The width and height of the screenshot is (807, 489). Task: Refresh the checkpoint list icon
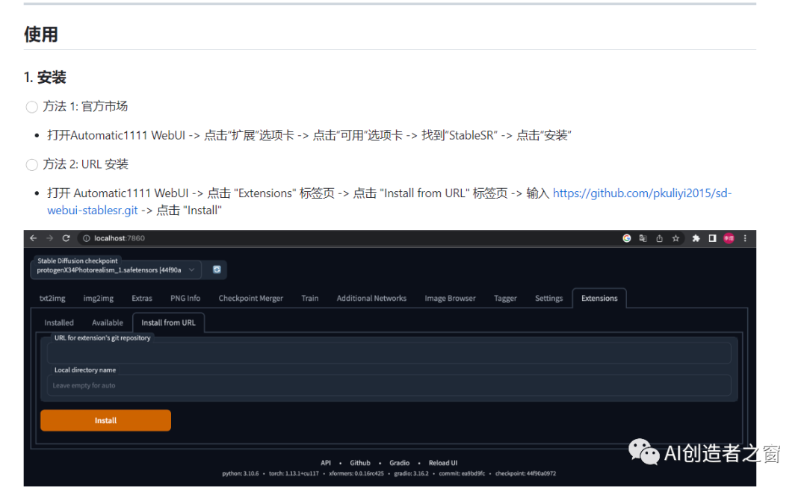217,270
